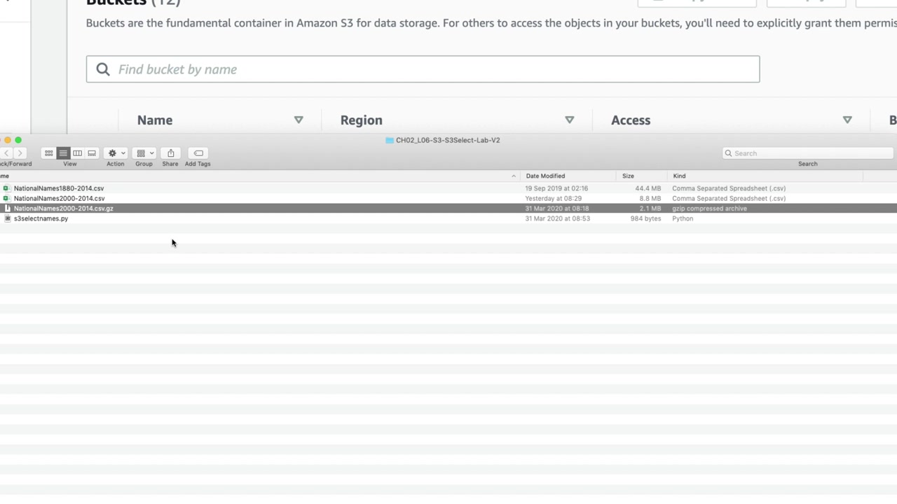Switch Finder to gallery view
Screen dimensions: 897x504
coord(92,153)
